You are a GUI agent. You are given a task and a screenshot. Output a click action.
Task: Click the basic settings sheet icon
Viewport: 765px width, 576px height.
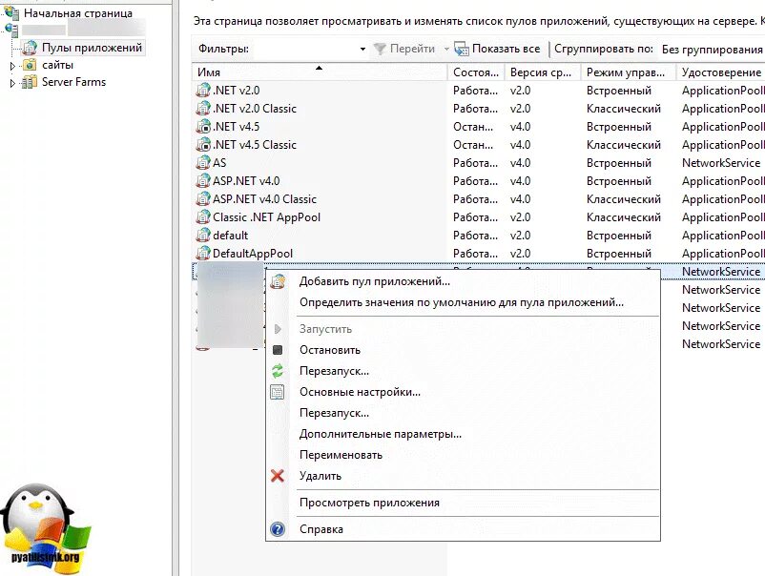click(278, 392)
